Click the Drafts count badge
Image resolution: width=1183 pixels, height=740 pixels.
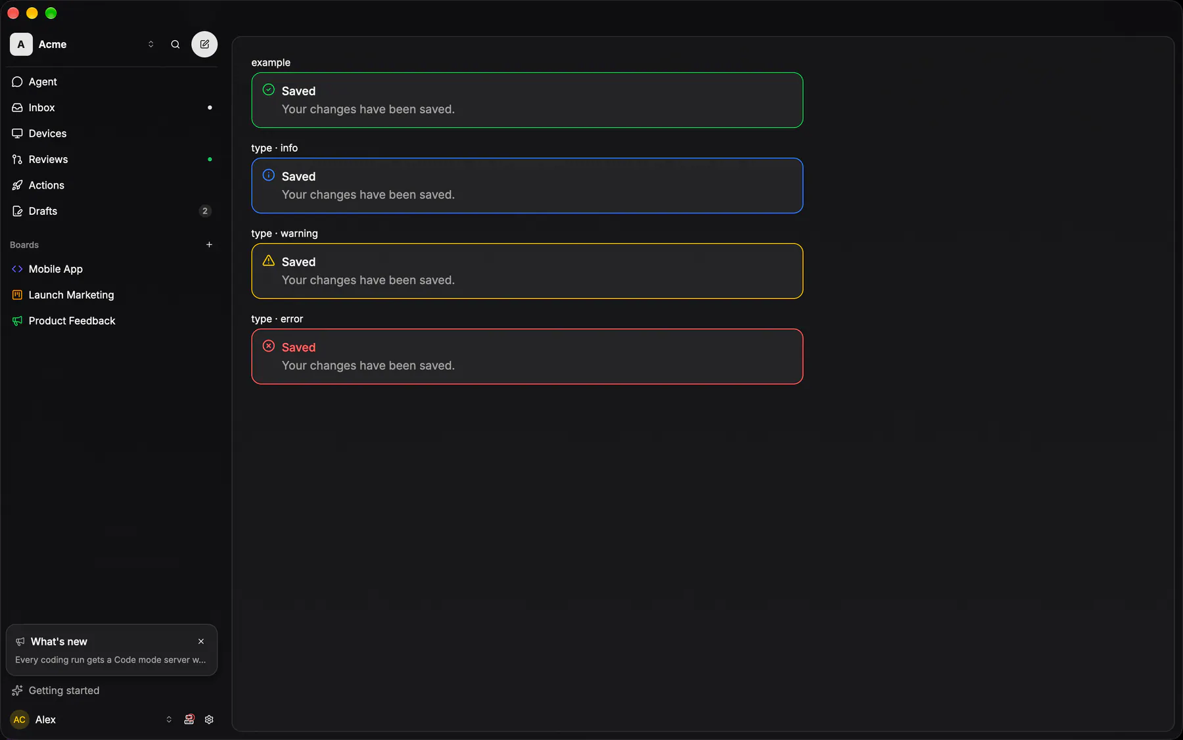pos(205,211)
